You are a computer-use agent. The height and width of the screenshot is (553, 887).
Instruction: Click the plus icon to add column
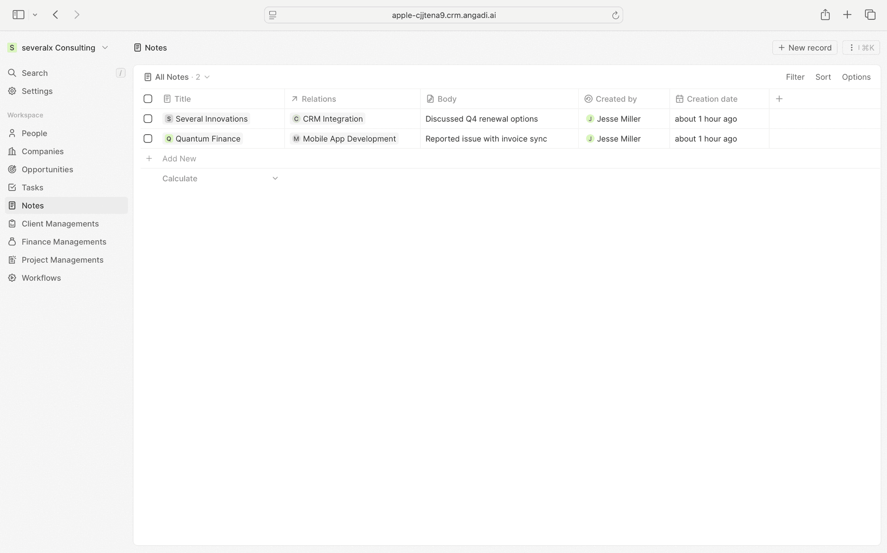tap(779, 99)
